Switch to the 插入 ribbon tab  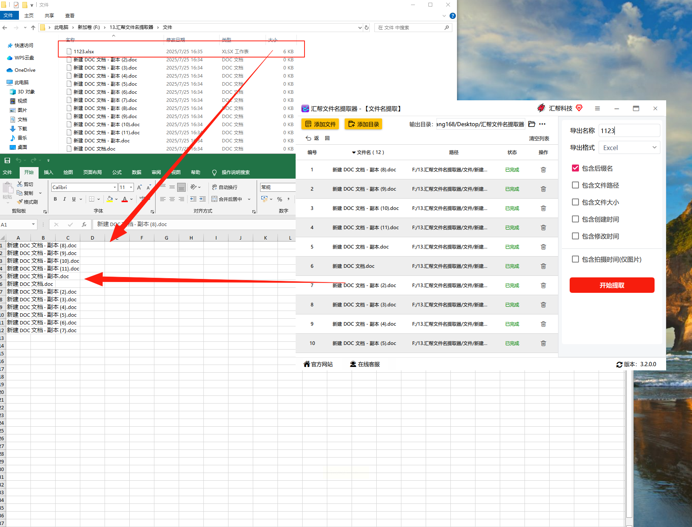click(48, 172)
